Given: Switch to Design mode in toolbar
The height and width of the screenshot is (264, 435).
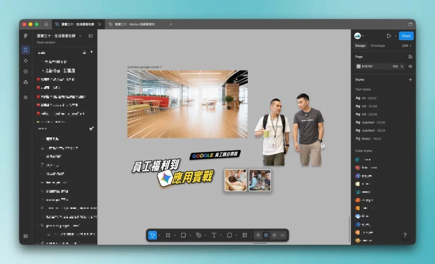Looking at the screenshot, I should [266, 235].
